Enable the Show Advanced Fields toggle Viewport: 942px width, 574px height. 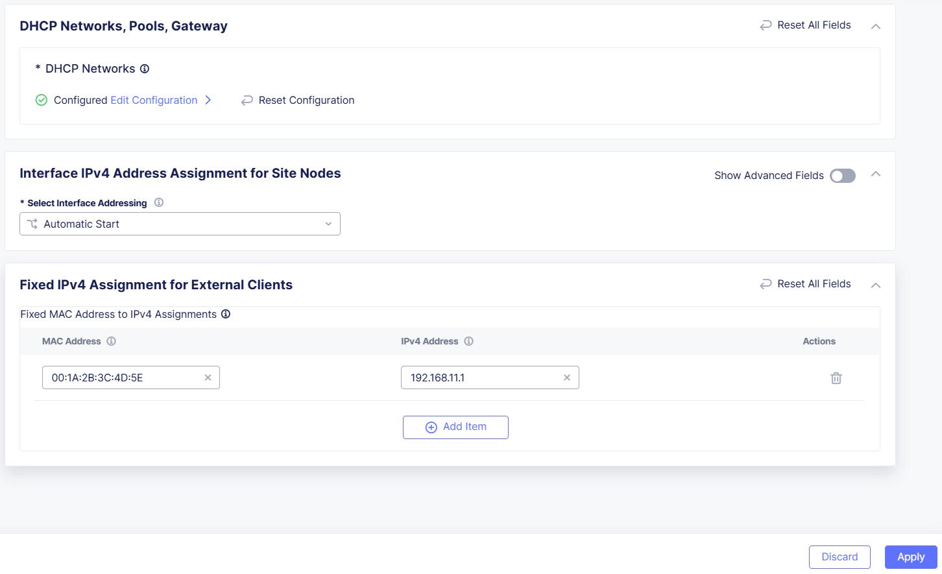tap(842, 175)
